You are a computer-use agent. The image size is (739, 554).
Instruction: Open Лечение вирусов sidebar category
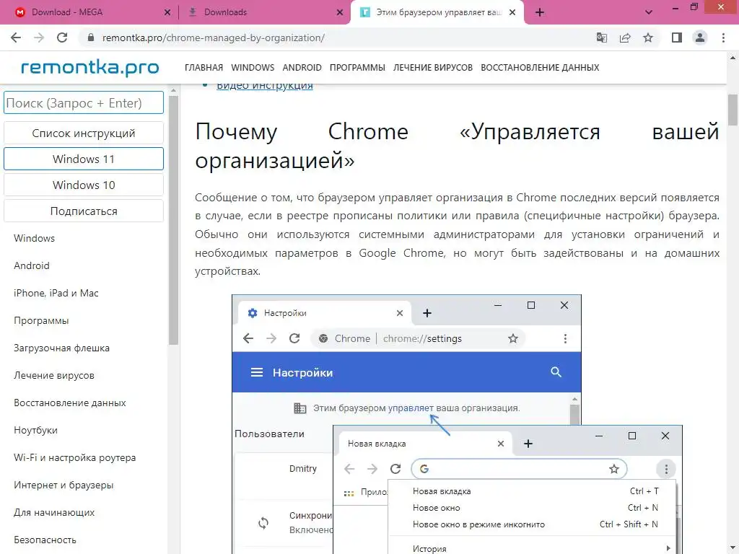click(53, 375)
